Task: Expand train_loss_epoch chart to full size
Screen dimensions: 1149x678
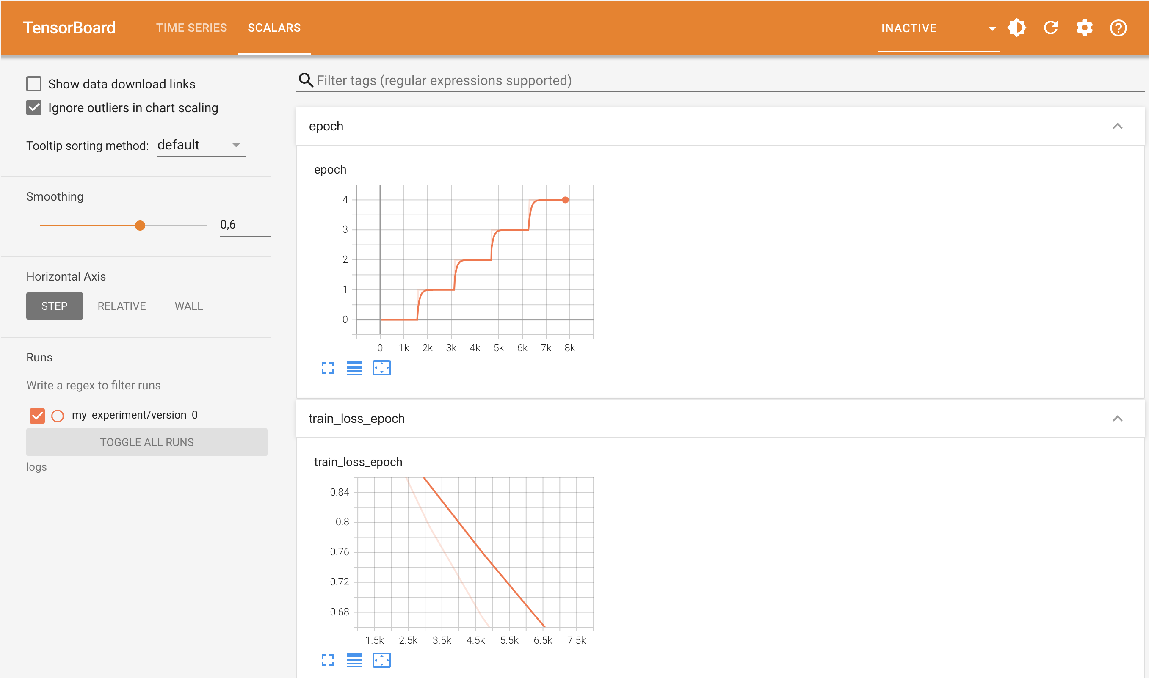Action: [x=328, y=660]
